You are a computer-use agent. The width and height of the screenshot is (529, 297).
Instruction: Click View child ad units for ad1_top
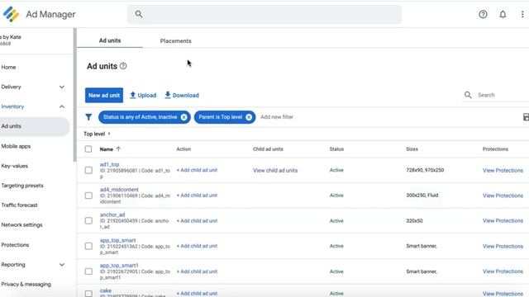click(275, 171)
